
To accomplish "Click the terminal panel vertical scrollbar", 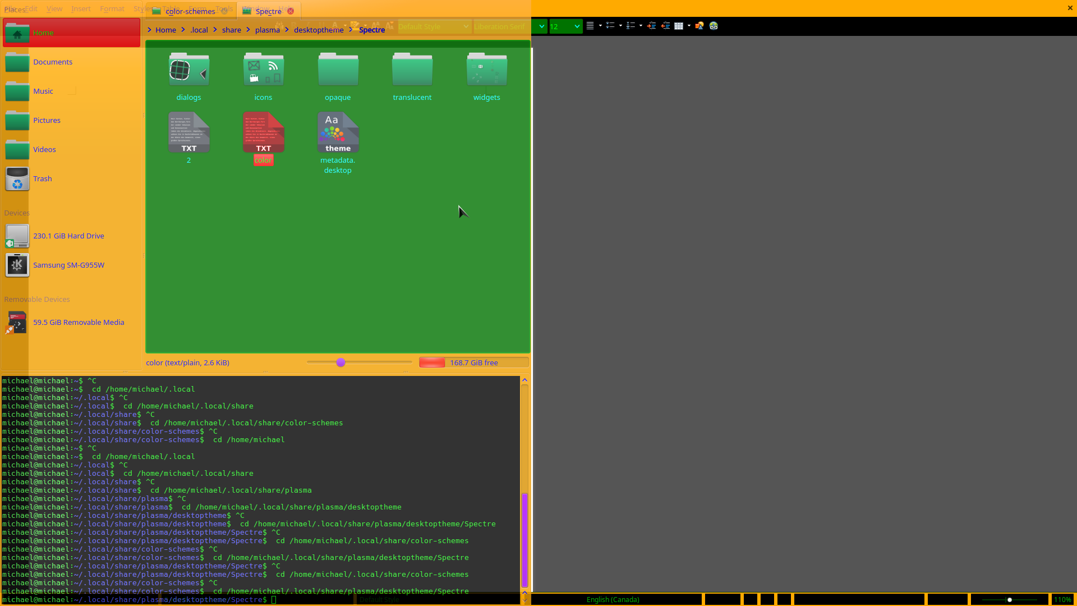I will click(x=525, y=540).
